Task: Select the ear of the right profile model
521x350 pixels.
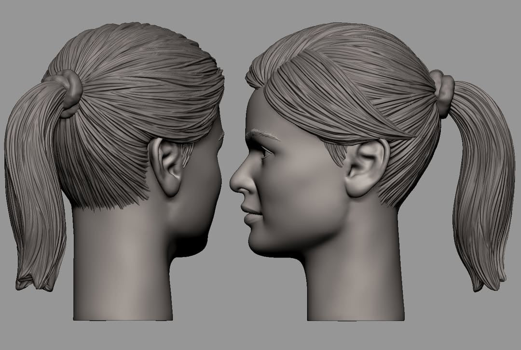Action: click(365, 168)
